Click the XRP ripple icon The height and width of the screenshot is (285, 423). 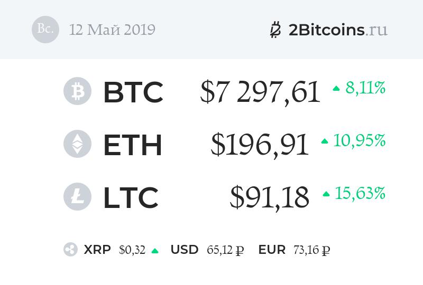[x=70, y=250]
